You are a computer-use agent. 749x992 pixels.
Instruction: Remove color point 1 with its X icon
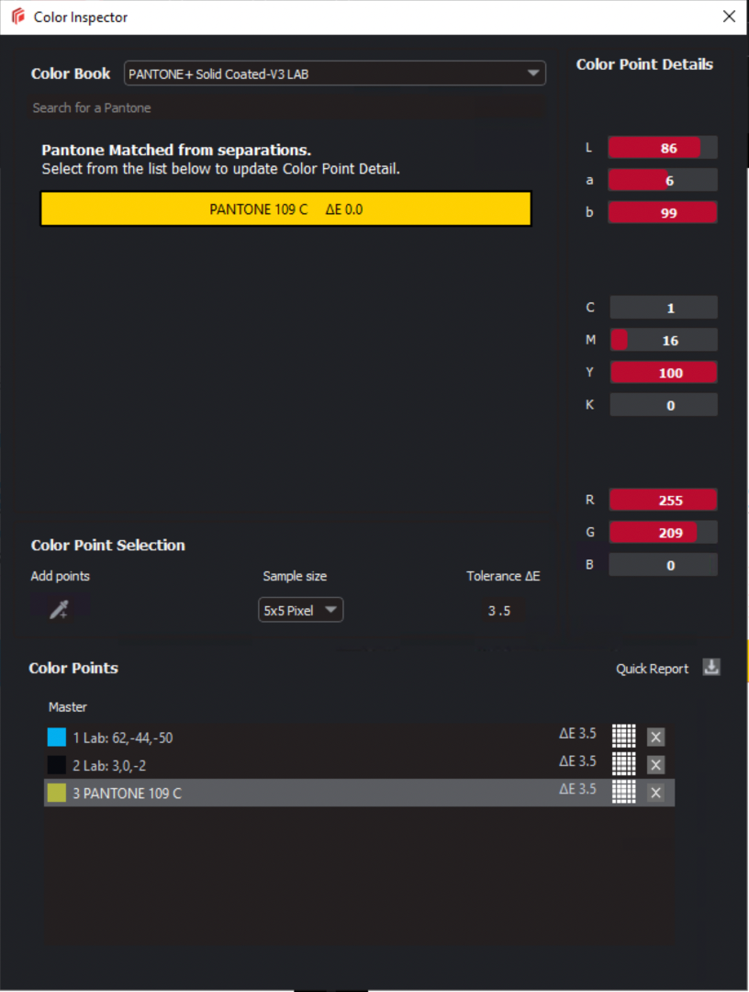(x=656, y=737)
